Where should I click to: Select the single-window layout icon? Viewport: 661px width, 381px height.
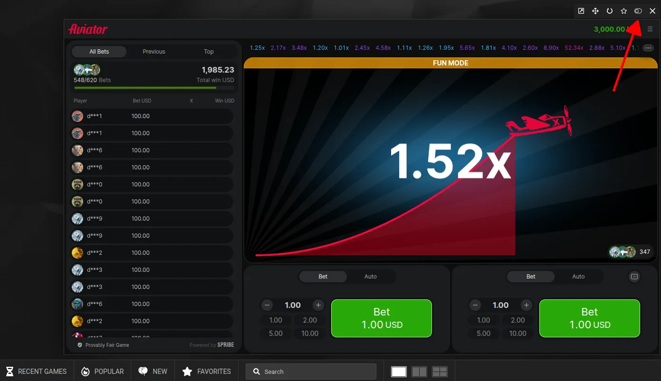pyautogui.click(x=399, y=372)
